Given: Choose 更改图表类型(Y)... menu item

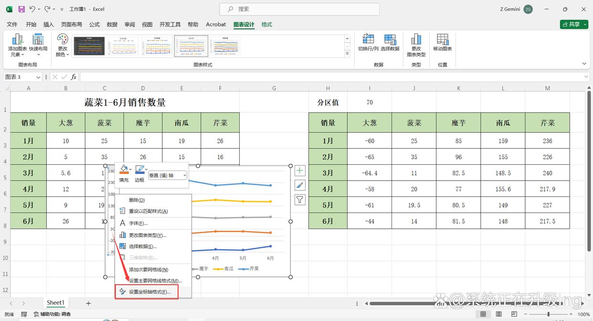Looking at the screenshot, I should pyautogui.click(x=153, y=235).
